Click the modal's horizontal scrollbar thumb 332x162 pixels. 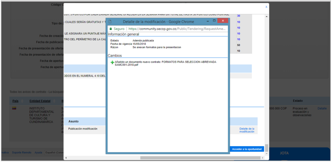tap(201, 158)
